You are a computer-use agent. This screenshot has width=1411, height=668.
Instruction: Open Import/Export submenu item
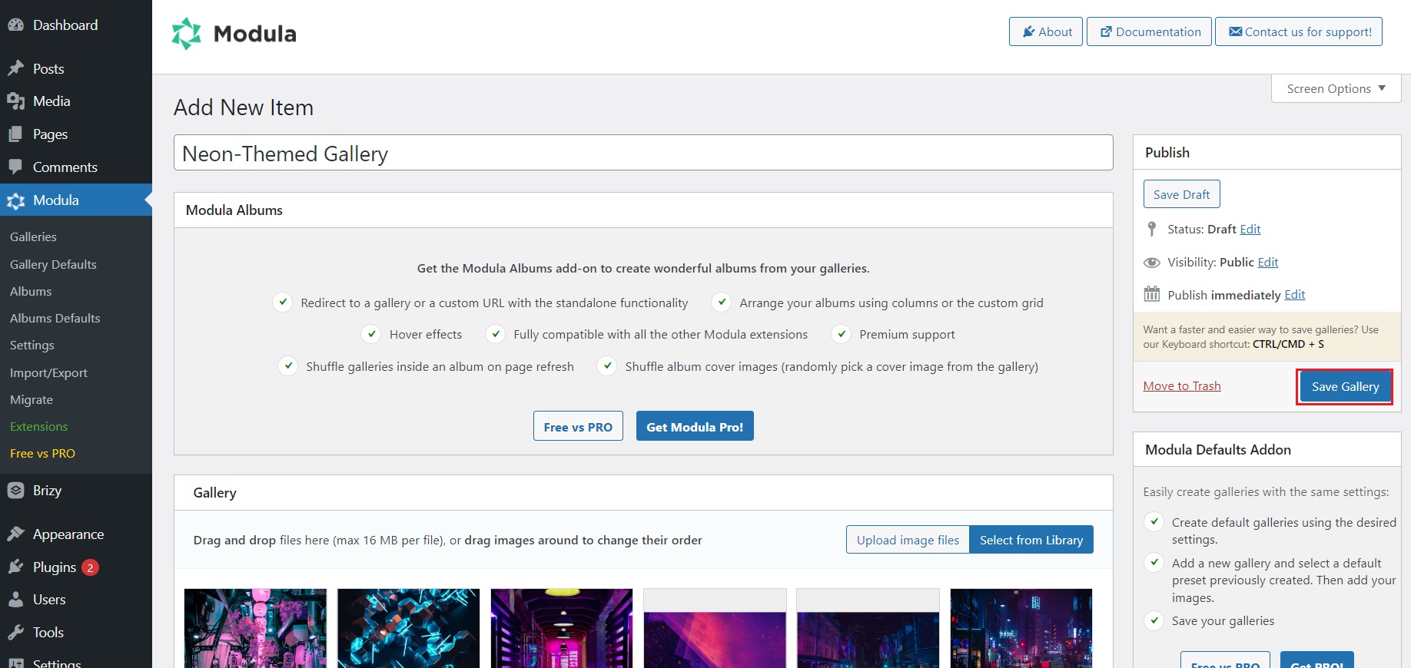tap(48, 372)
